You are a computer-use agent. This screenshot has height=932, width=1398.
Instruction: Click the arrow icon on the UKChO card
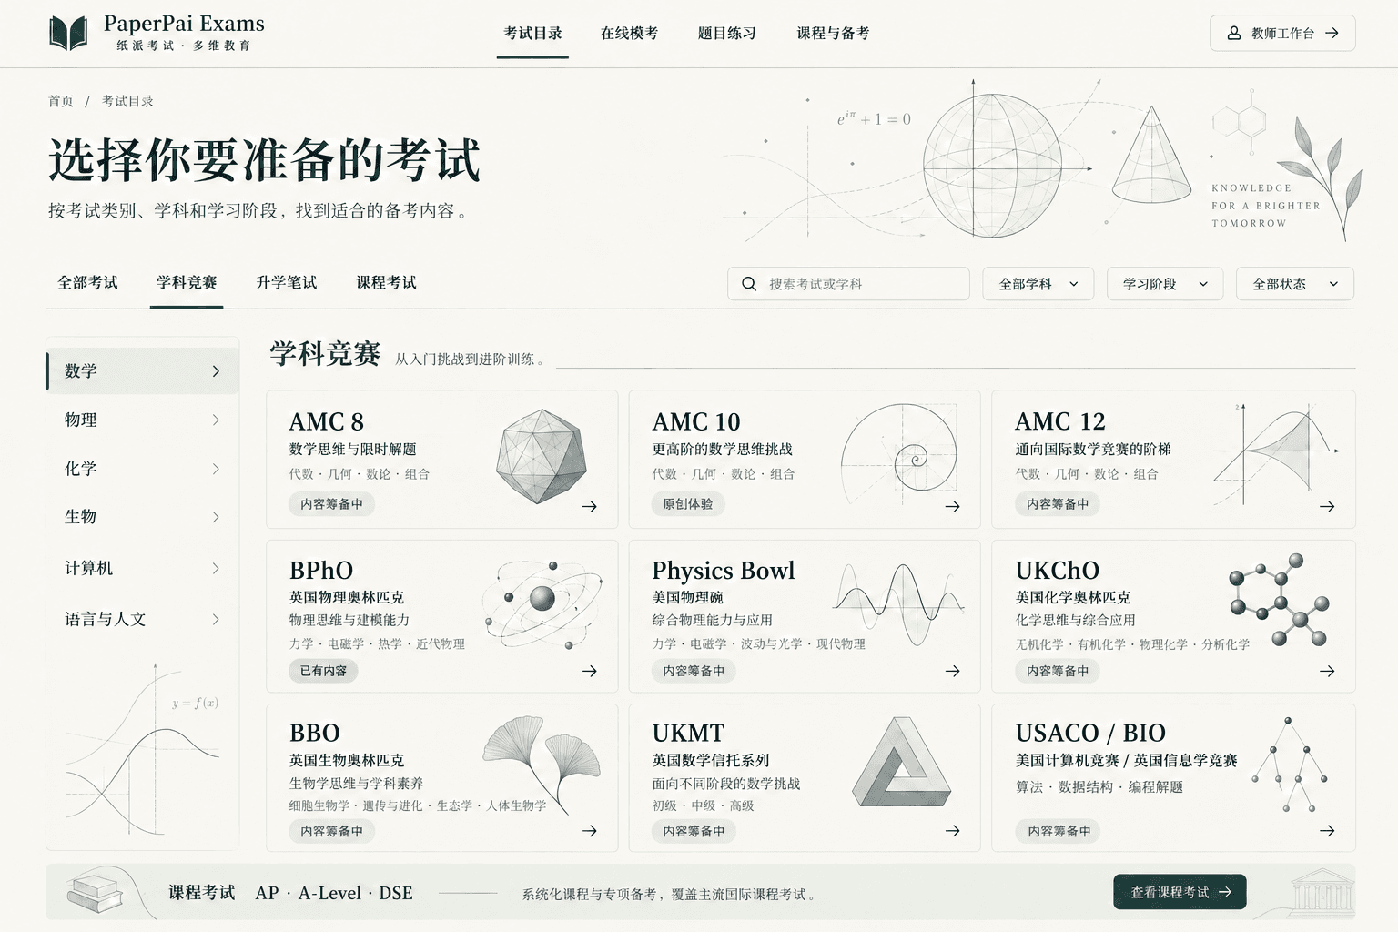[x=1327, y=671]
